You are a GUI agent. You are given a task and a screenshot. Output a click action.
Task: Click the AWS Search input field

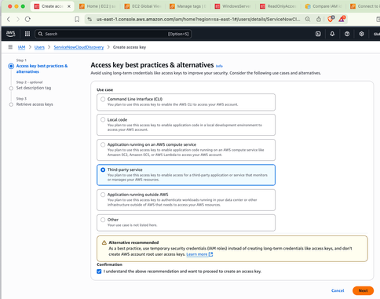coord(113,34)
